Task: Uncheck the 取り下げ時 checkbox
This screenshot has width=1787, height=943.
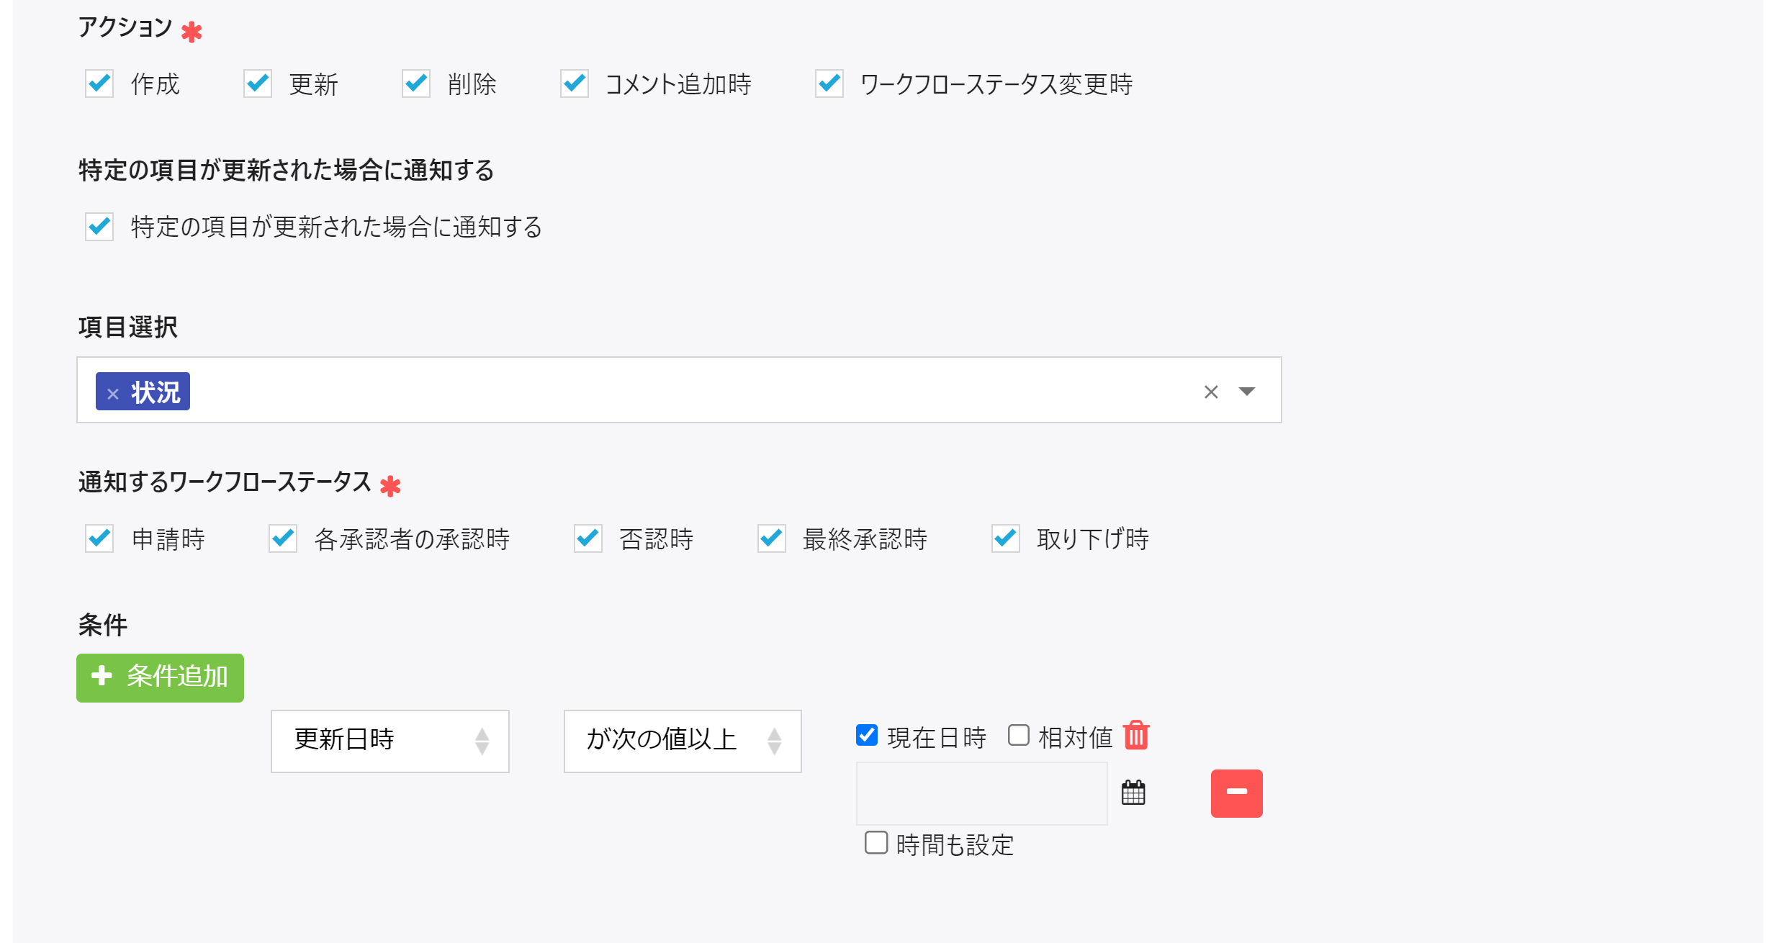Action: pyautogui.click(x=1005, y=539)
